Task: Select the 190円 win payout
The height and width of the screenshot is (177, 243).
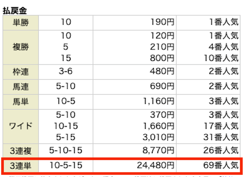Action: coord(163,22)
